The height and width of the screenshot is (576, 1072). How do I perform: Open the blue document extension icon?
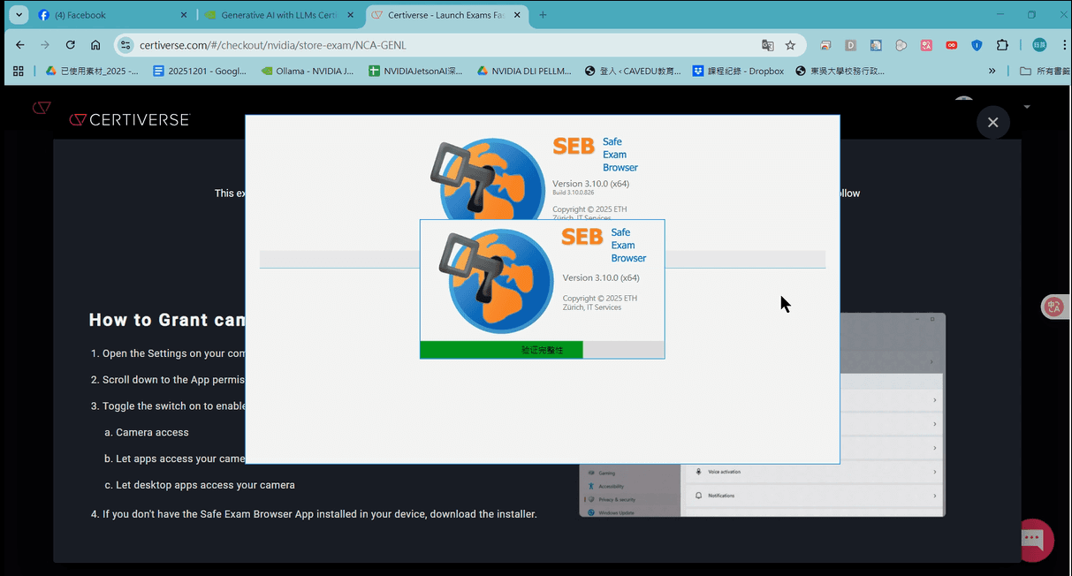click(x=876, y=45)
